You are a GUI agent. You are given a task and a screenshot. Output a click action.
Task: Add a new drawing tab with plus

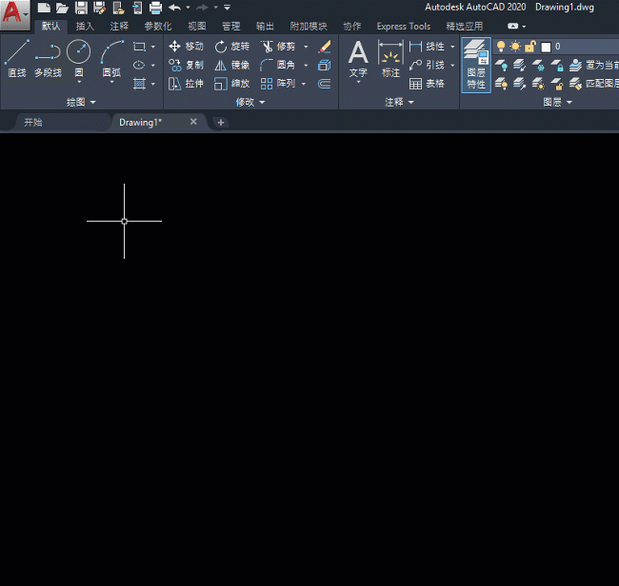221,123
